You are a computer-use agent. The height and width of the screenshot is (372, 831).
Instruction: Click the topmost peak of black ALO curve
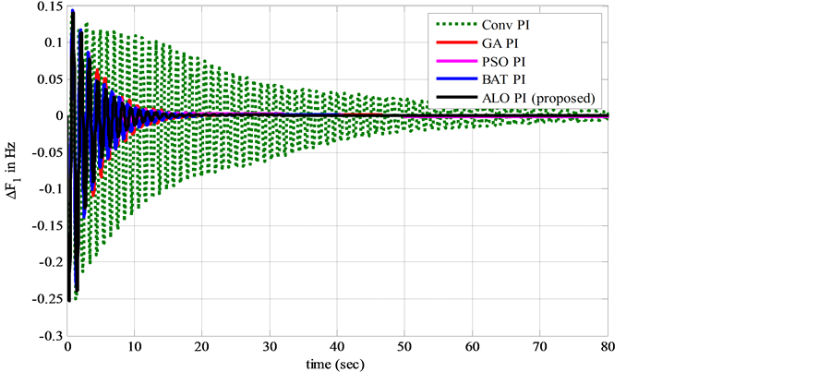[x=72, y=11]
